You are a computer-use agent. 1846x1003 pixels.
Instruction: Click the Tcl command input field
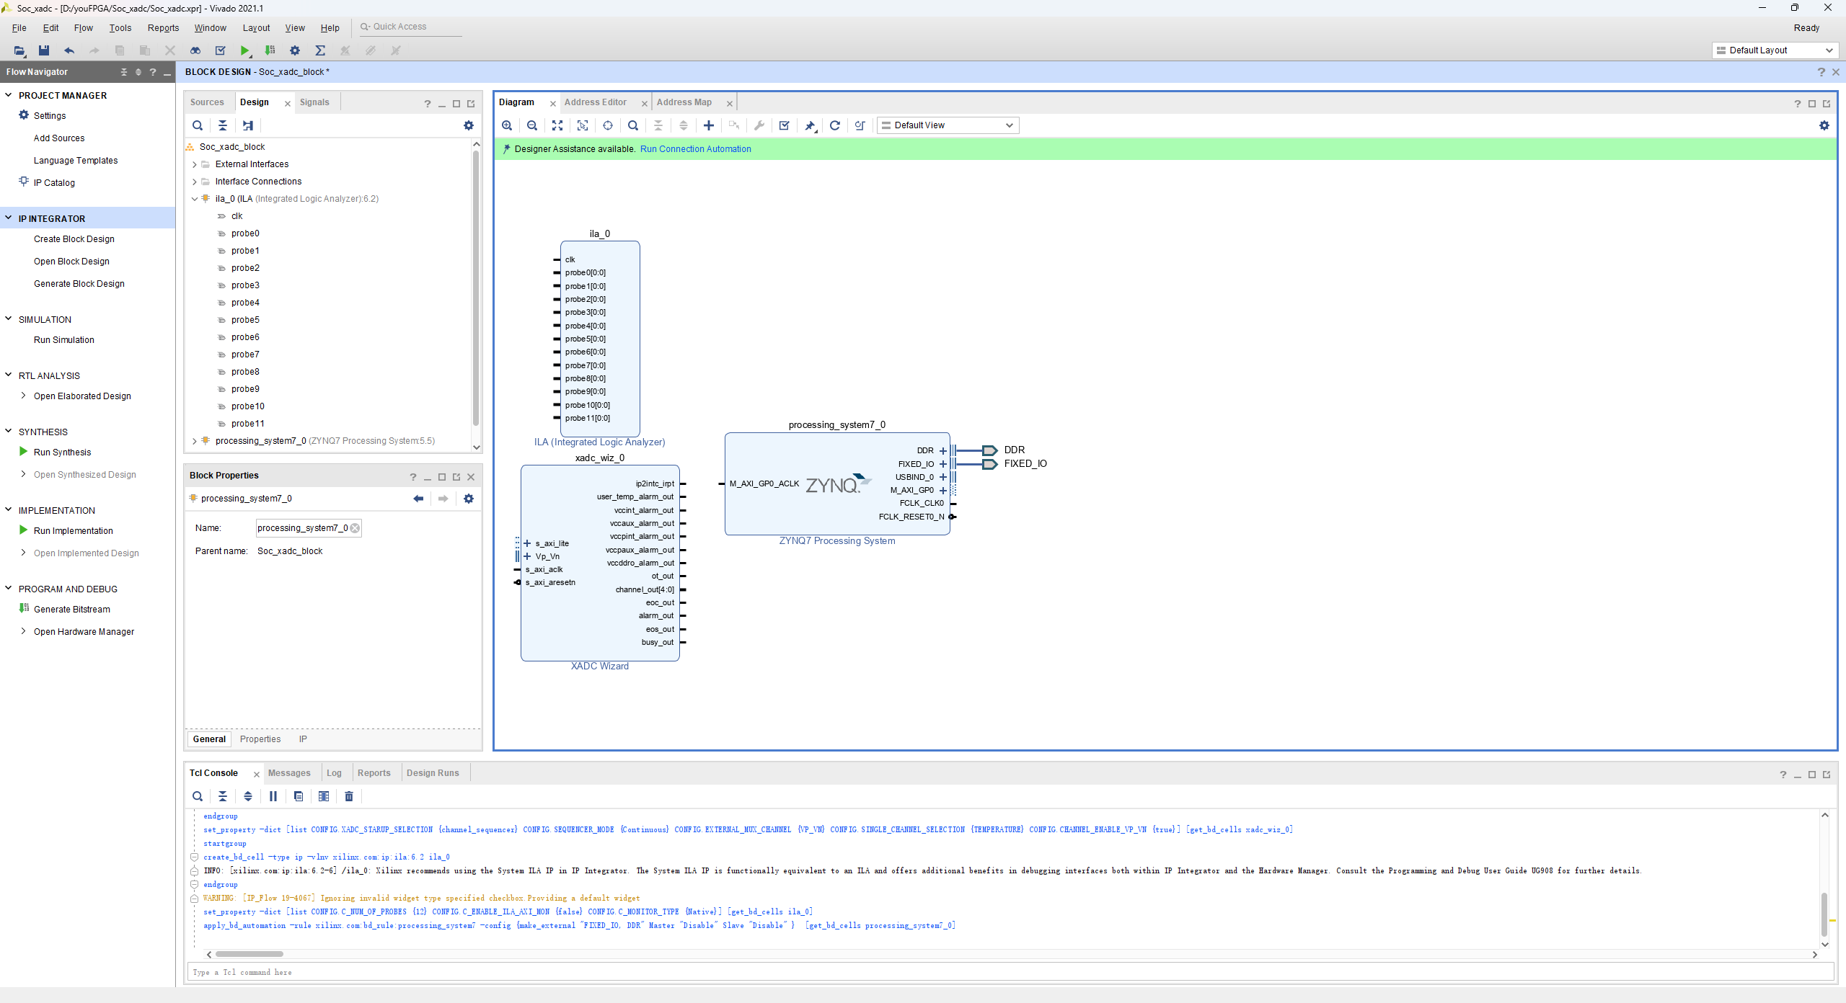(x=1010, y=972)
